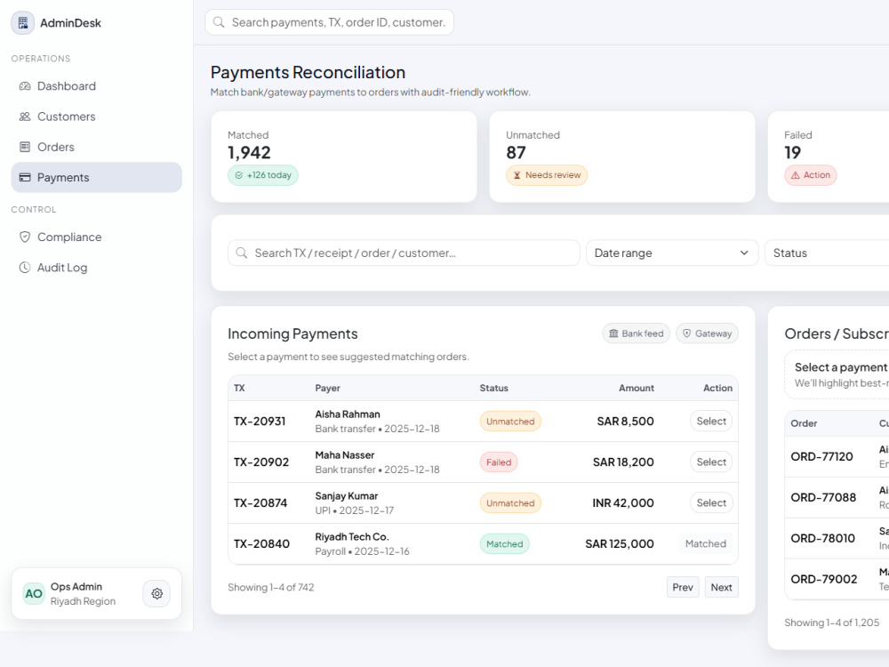Click the Customers people icon
Screen dimensions: 889x667
pyautogui.click(x=25, y=117)
